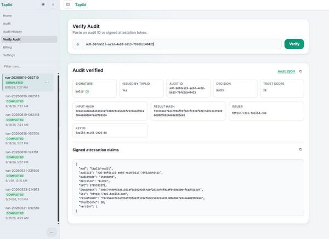Image resolution: width=329 pixels, height=239 pixels.
Task: Select run-20260521-032510 in run list
Action: [27, 213]
